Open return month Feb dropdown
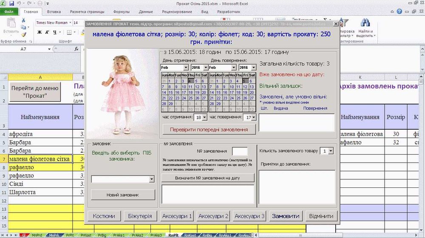425x238 pixels. click(234, 67)
